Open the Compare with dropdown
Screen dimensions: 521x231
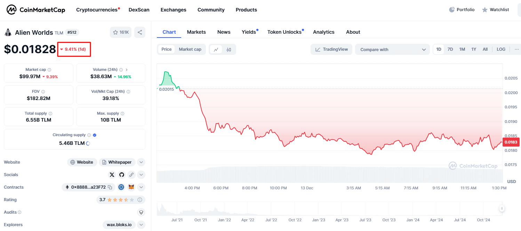click(x=393, y=49)
